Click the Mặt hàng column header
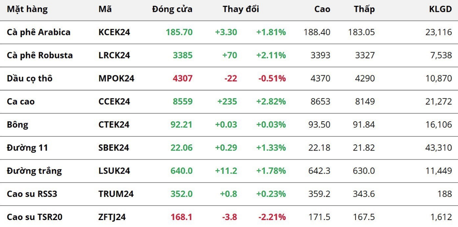 click(27, 10)
